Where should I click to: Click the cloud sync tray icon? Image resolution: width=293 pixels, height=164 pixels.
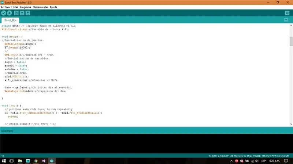(242, 161)
